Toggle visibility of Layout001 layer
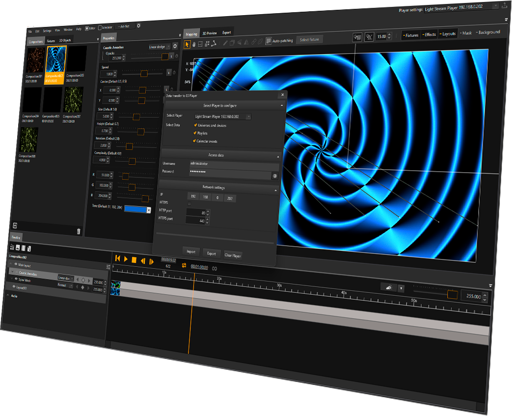 [x=14, y=286]
